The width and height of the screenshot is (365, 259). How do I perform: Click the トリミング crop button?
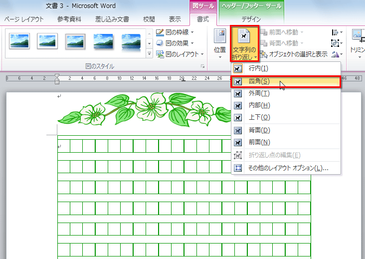tap(358, 43)
